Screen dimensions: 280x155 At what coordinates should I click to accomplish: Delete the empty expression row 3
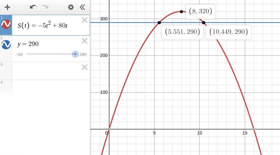[84, 67]
